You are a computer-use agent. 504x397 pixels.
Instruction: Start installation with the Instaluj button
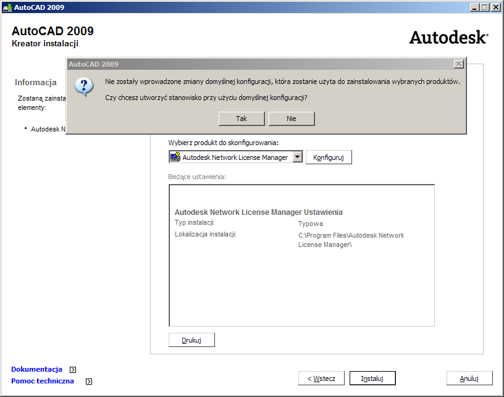[x=372, y=378]
